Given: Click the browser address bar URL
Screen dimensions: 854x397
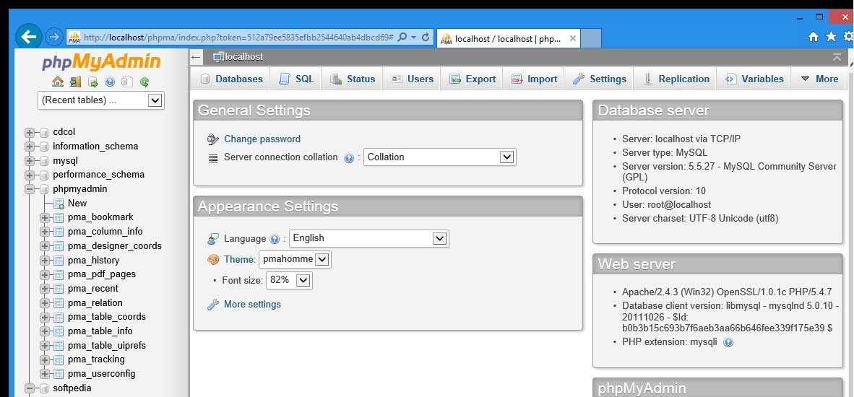Looking at the screenshot, I should 238,38.
